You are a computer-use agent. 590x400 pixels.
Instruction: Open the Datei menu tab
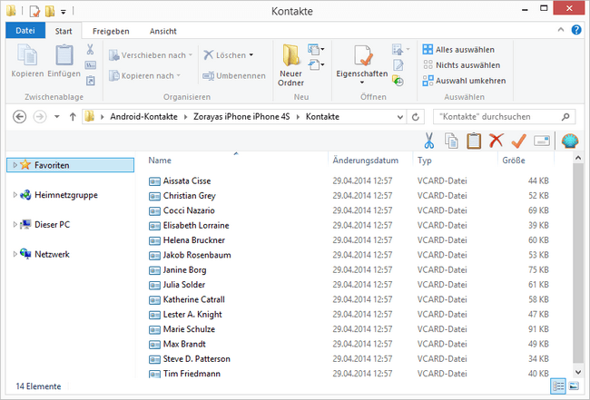(25, 31)
